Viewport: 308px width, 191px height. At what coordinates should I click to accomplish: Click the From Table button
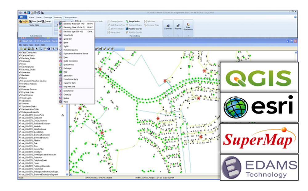tap(35, 21)
